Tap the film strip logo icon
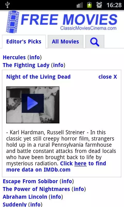Viewport: 124px width, 207px height. point(12,22)
